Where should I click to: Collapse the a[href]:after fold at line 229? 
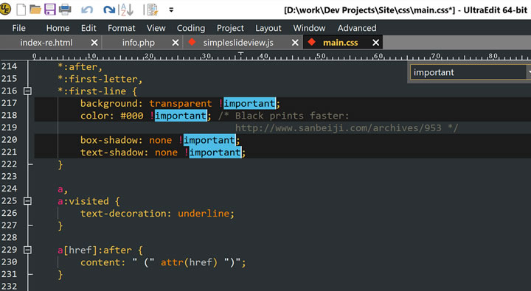tap(28, 250)
